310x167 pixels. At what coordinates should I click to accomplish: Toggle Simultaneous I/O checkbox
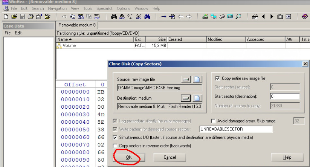pos(115,138)
